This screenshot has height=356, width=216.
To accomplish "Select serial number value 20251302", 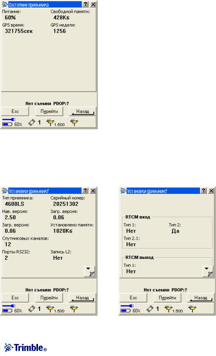I will pos(66,204).
